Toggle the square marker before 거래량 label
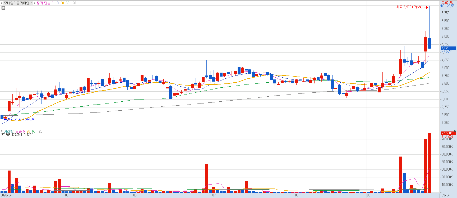This screenshot has height=198, width=457. pyautogui.click(x=2, y=131)
